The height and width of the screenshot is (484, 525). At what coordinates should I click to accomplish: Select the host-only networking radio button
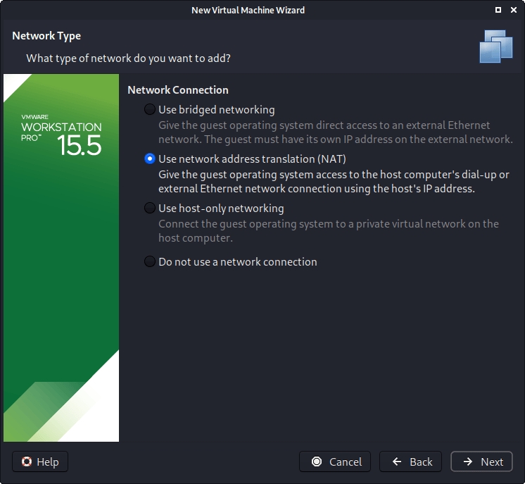point(149,209)
